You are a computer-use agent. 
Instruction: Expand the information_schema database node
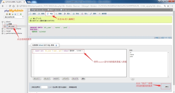click(2, 29)
